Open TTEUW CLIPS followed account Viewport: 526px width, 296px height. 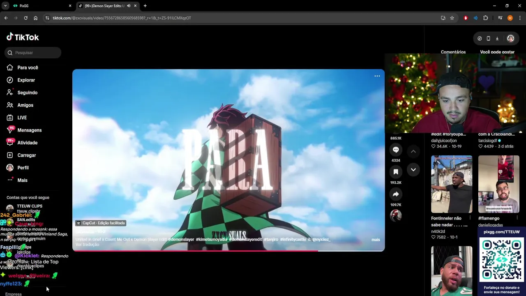(30, 206)
